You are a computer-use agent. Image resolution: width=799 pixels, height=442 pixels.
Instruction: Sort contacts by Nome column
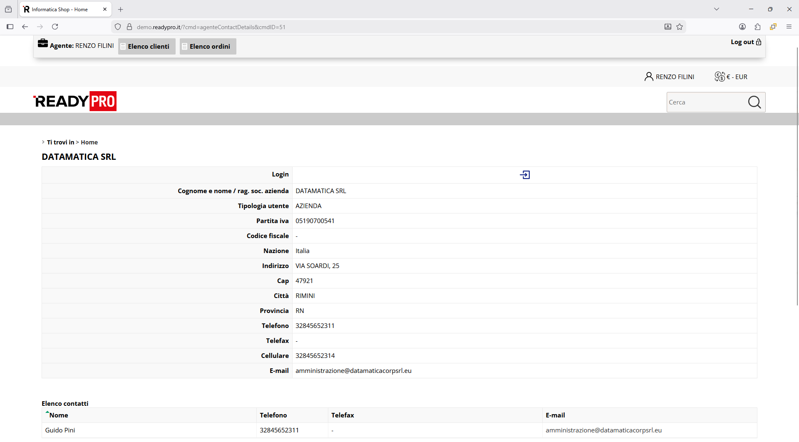click(59, 415)
